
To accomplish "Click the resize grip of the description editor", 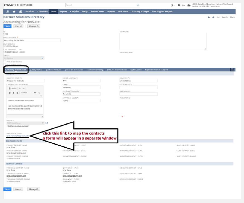I will pyautogui.click(x=42, y=117).
